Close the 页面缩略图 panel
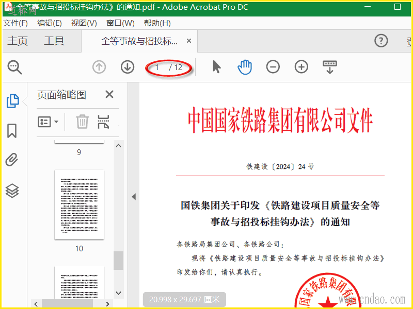Image resolution: width=413 pixels, height=309 pixels. click(x=109, y=94)
